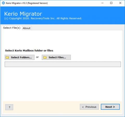
Task: Click the 'or' text between the buttons
Action: click(x=37, y=57)
